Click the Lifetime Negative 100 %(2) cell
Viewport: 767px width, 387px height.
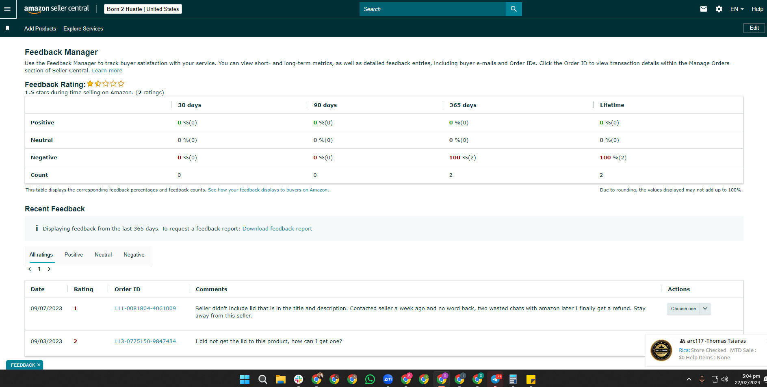coord(613,157)
